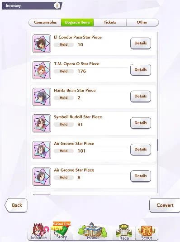Open the Scout navigation icon
180x242 pixels.
click(x=147, y=232)
